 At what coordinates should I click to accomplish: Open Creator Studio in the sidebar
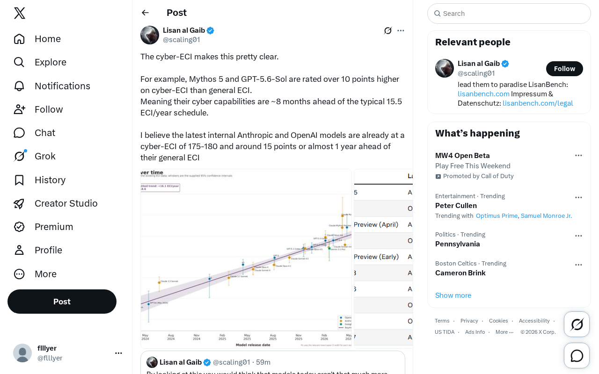tap(56, 203)
